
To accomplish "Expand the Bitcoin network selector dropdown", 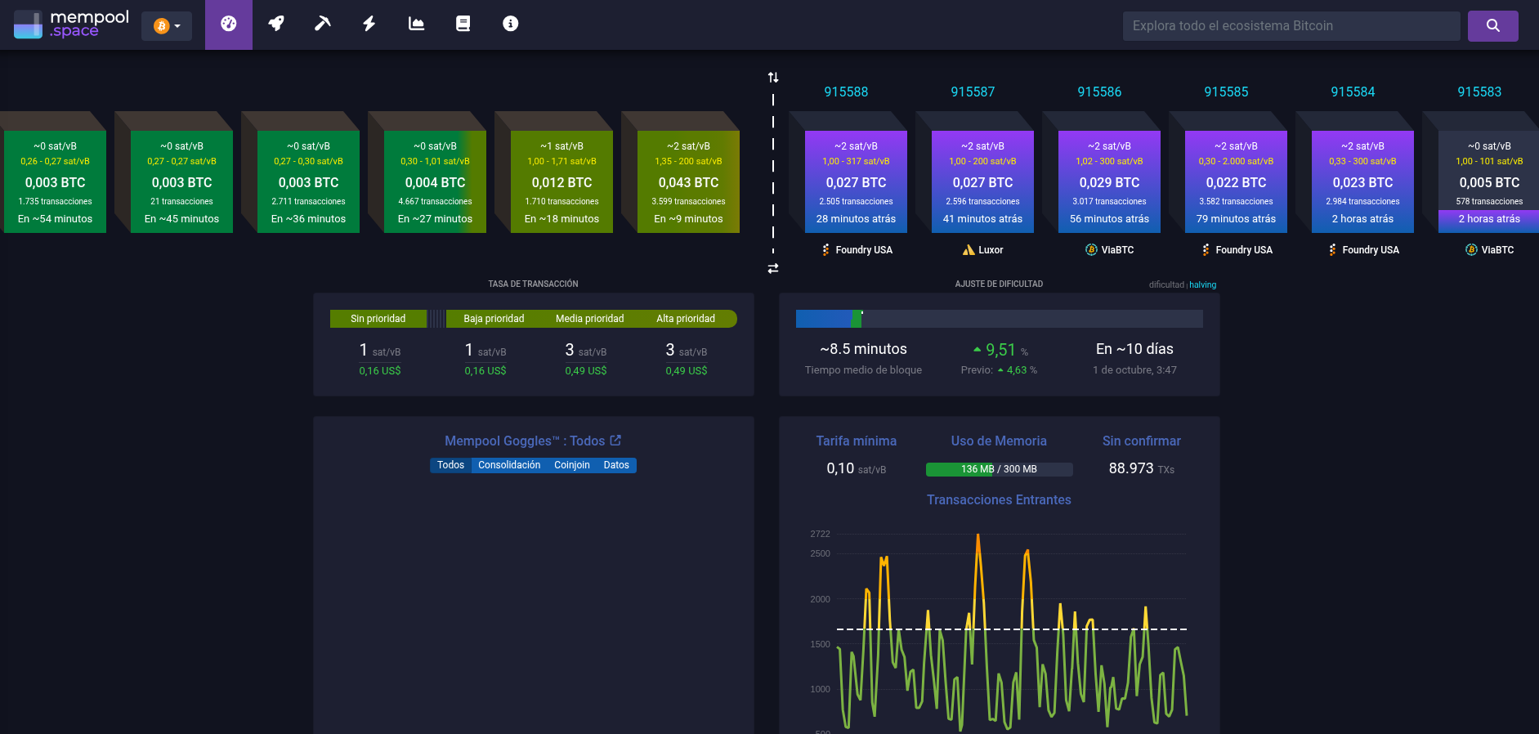I will tap(167, 26).
